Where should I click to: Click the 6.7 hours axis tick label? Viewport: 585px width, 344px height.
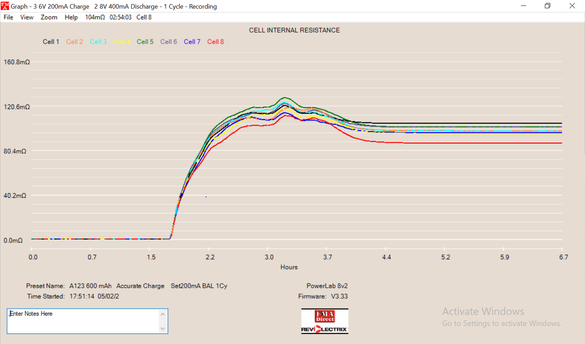564,257
